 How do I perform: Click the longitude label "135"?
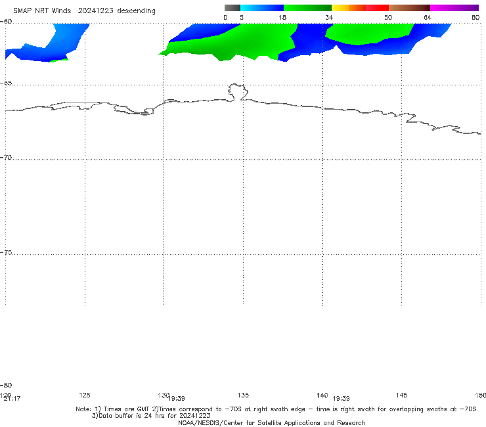click(243, 395)
